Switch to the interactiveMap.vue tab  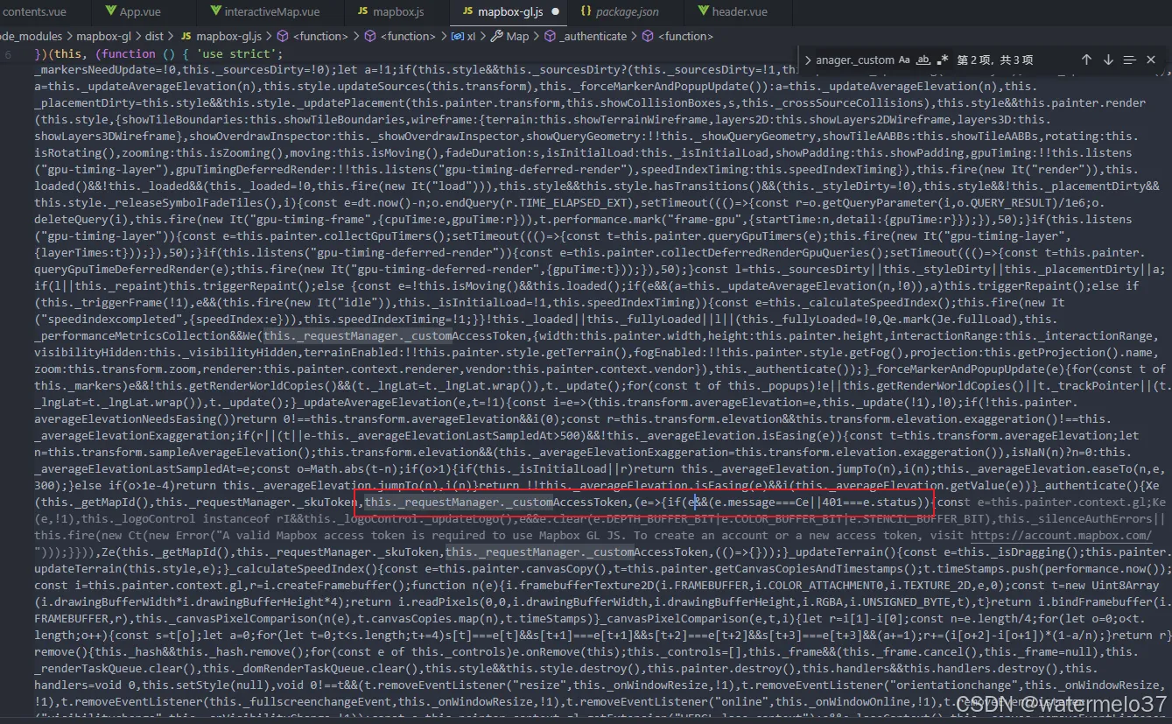point(270,12)
